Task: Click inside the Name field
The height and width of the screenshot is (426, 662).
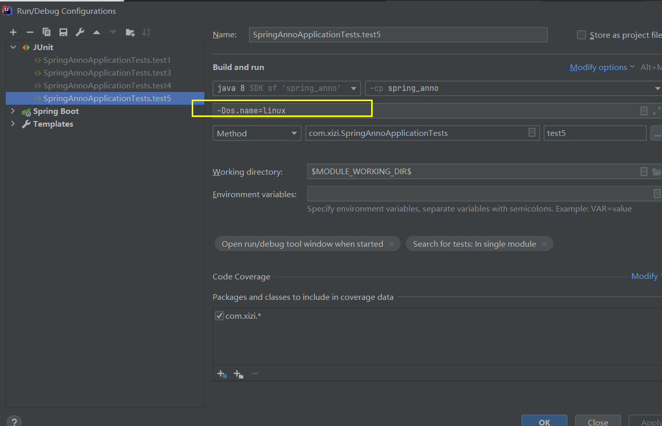Action: coord(398,35)
